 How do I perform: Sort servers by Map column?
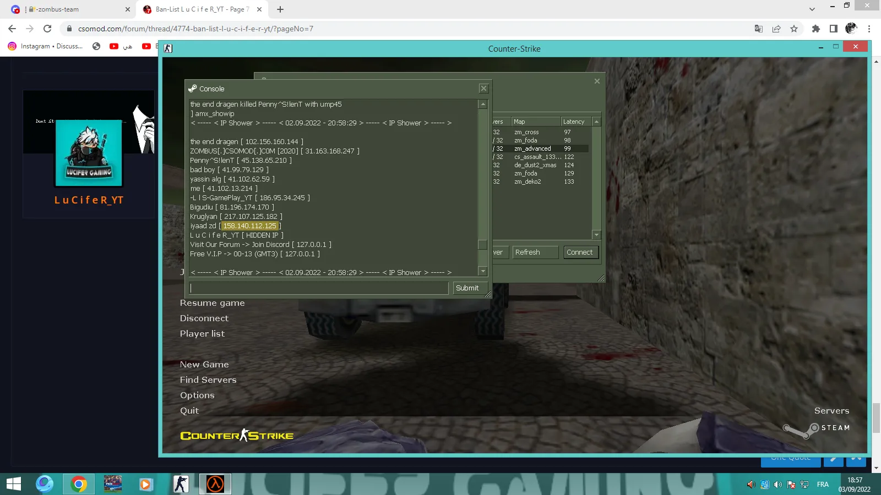536,122
